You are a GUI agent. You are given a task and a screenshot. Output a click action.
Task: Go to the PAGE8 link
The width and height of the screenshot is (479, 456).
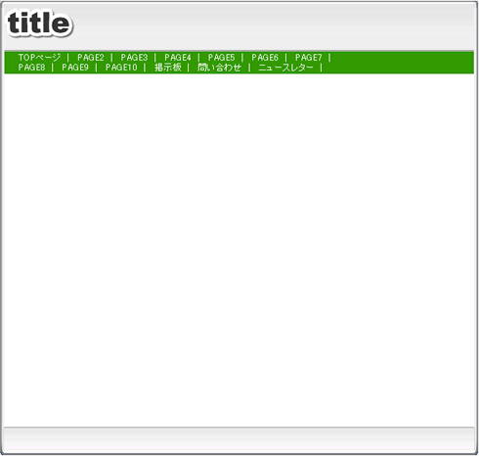tap(31, 68)
